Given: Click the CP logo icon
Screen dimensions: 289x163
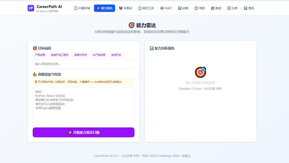Looking at the screenshot, I should tap(31, 8).
